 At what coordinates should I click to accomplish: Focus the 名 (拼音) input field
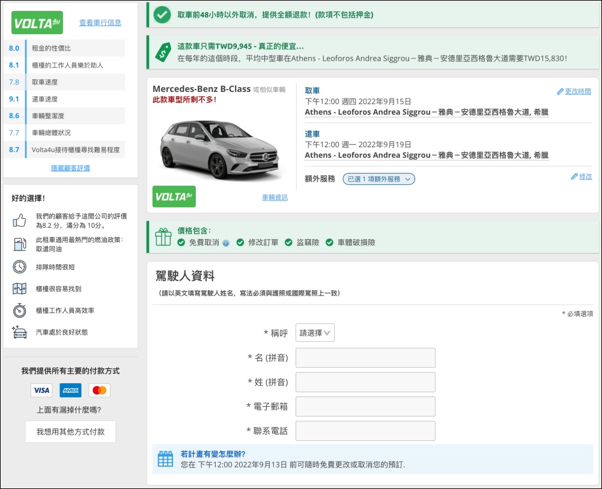[x=365, y=357]
